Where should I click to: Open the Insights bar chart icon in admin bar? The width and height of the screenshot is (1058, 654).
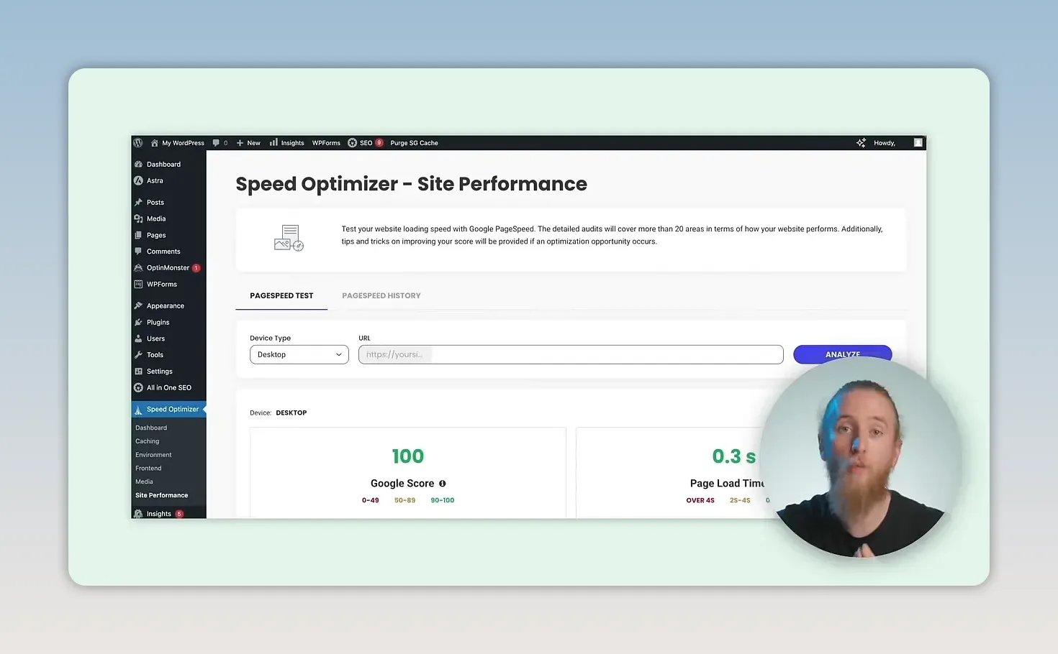273,142
